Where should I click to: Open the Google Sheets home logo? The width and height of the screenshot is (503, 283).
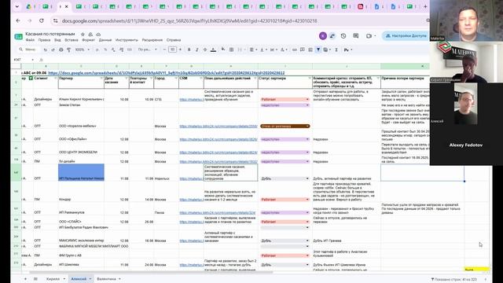coord(19,37)
